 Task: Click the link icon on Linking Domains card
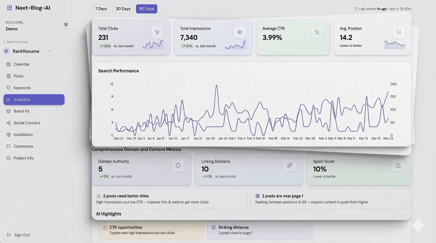(x=289, y=165)
